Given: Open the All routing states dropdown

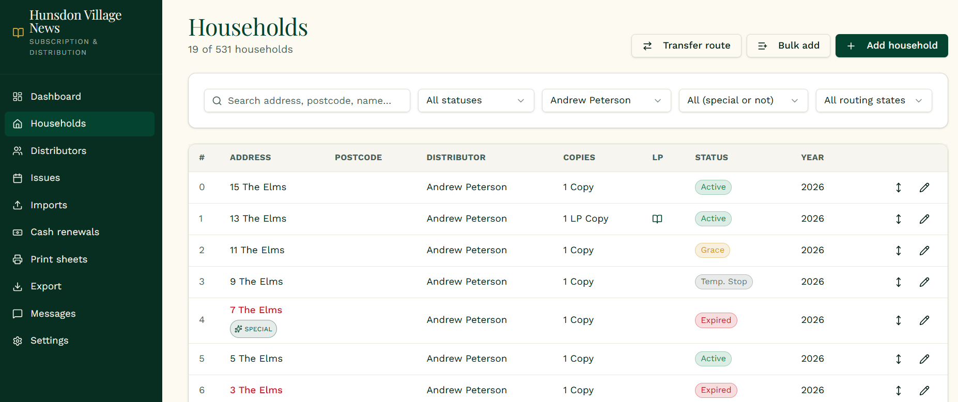Looking at the screenshot, I should (x=874, y=100).
